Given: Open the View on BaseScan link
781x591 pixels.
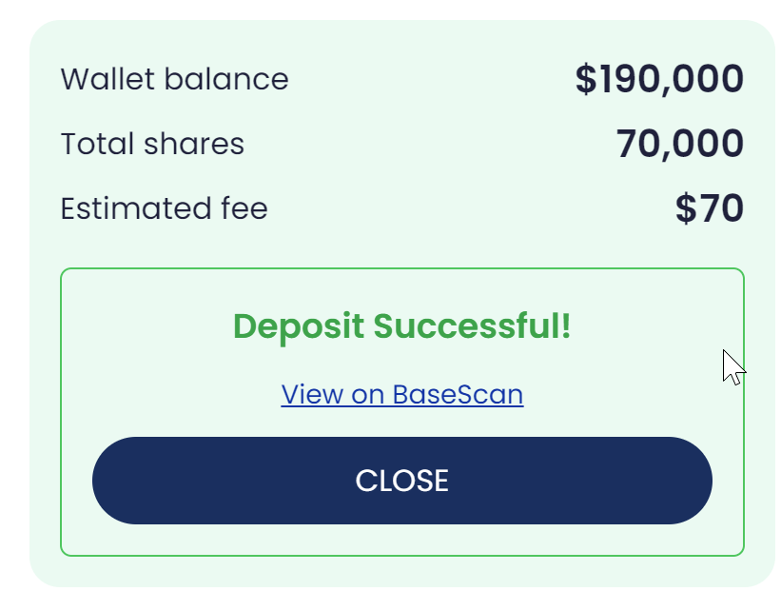Looking at the screenshot, I should [401, 394].
